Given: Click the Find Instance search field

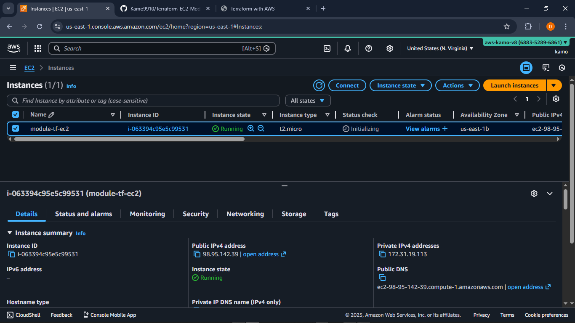Looking at the screenshot, I should (x=143, y=101).
